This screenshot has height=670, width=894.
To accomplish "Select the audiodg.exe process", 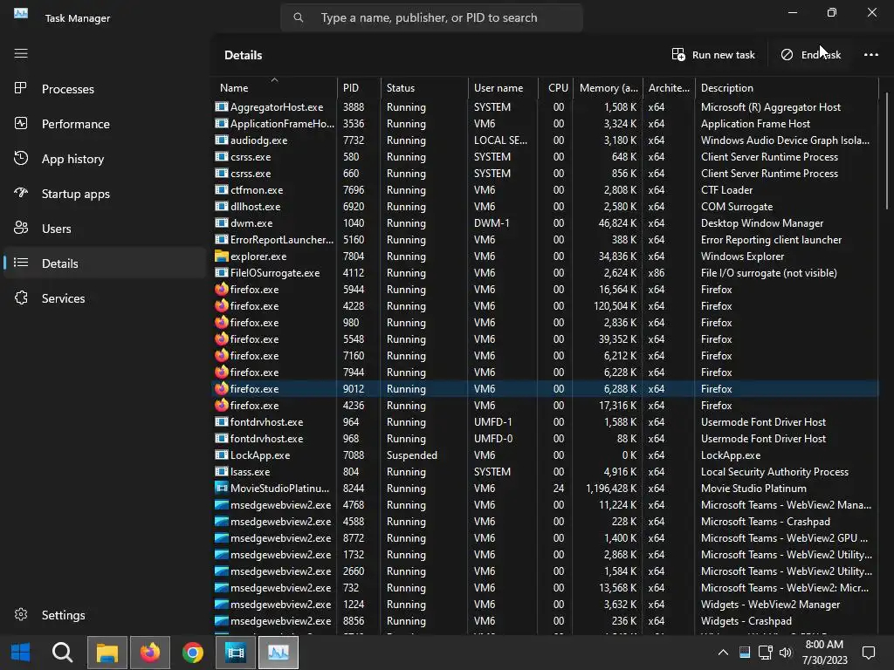I will 545,140.
